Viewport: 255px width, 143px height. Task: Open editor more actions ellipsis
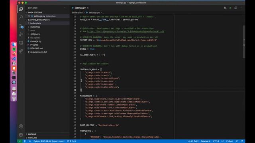coord(241,8)
